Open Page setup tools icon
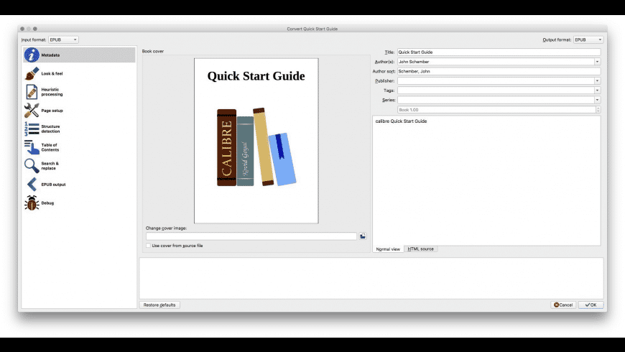 pyautogui.click(x=32, y=111)
